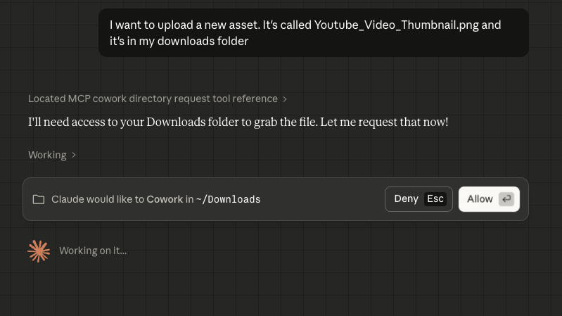Allow Claude to Cowork in Downloads
Screen dimensions: 562x316
tap(489, 199)
